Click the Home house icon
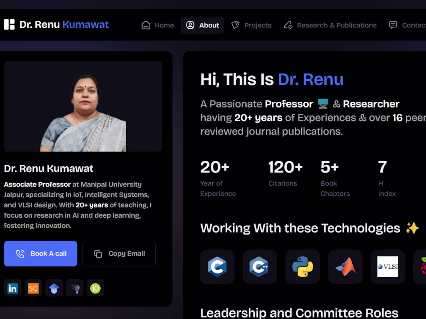Image resolution: width=426 pixels, height=319 pixels. (x=146, y=25)
